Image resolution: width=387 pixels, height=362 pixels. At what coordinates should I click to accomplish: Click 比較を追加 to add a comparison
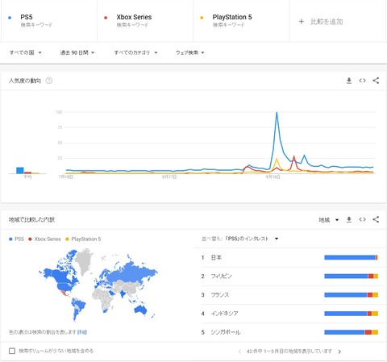point(327,22)
